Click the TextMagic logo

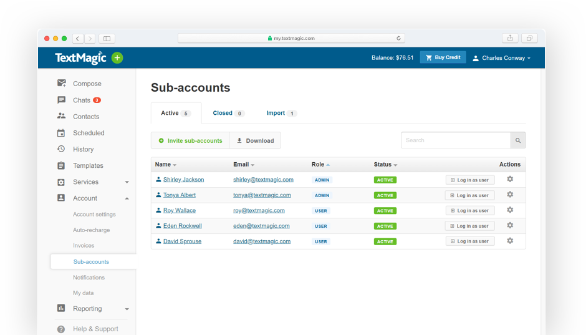click(80, 58)
